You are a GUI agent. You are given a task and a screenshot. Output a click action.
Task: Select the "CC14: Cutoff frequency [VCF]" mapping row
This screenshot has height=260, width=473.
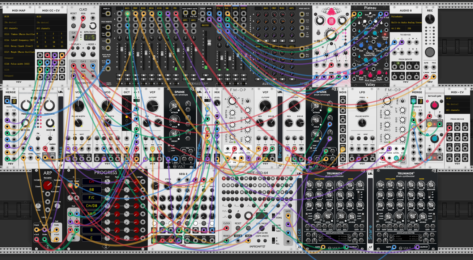tap(18, 40)
